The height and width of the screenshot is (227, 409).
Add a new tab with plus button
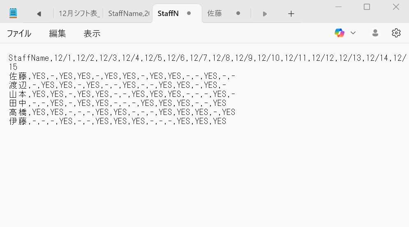291,14
